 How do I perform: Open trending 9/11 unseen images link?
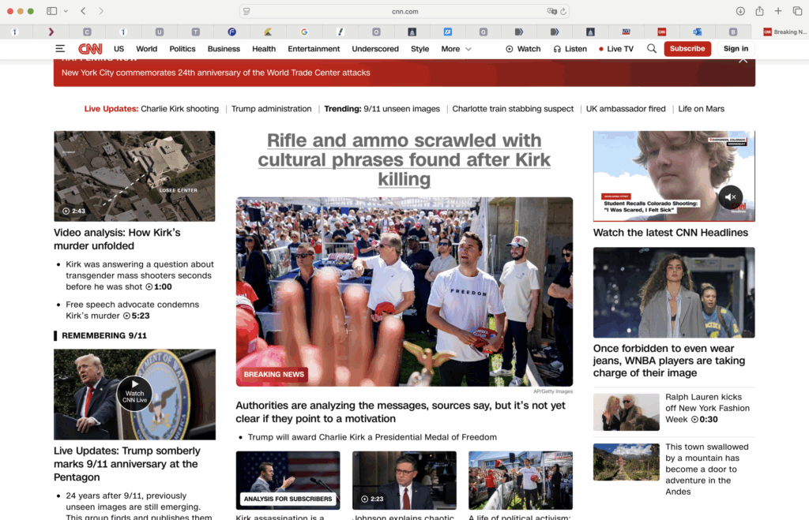pyautogui.click(x=401, y=109)
